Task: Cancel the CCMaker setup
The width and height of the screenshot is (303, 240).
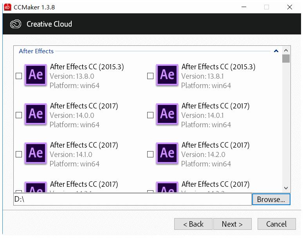Action: click(x=276, y=224)
